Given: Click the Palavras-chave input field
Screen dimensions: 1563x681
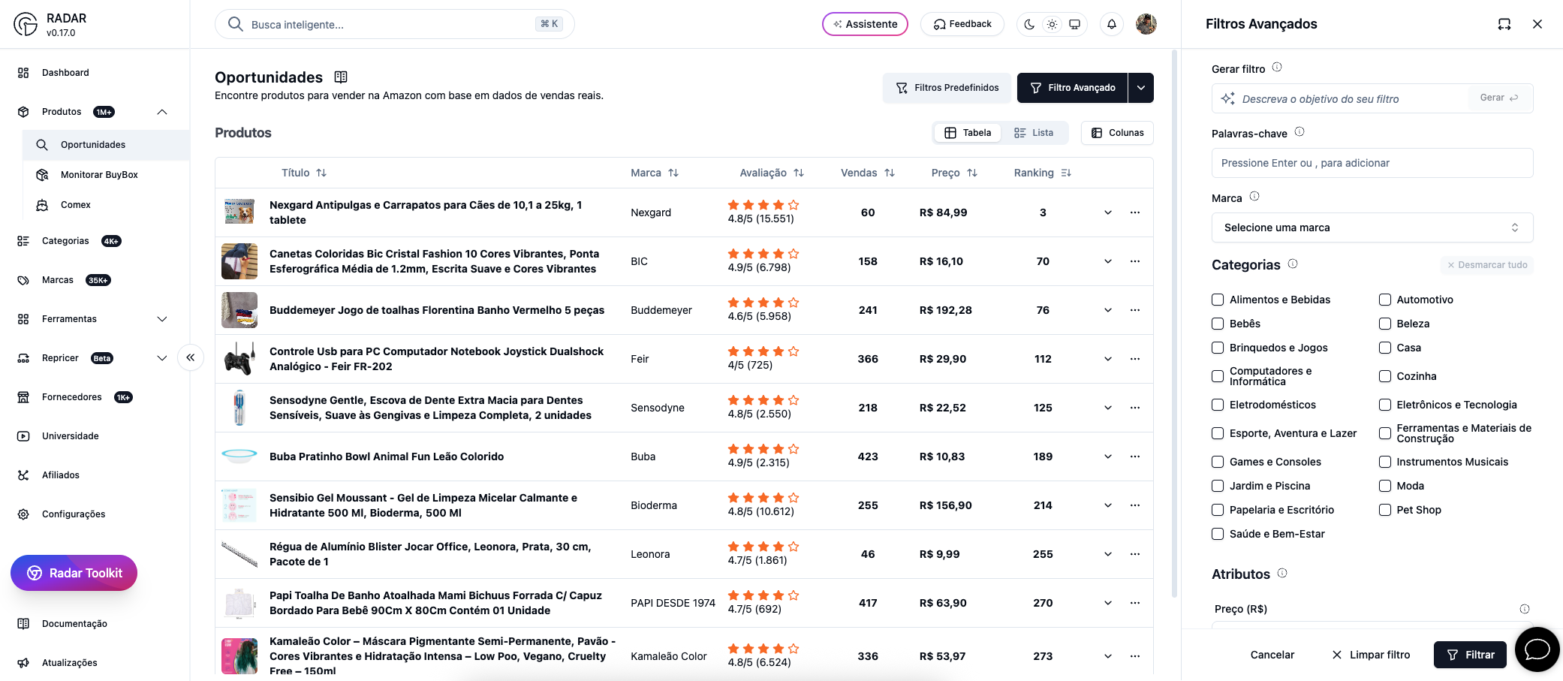Looking at the screenshot, I should 1372,163.
